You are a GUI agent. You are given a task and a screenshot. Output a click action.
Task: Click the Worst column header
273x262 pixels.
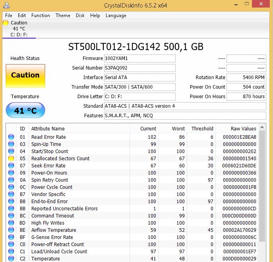coord(172,128)
